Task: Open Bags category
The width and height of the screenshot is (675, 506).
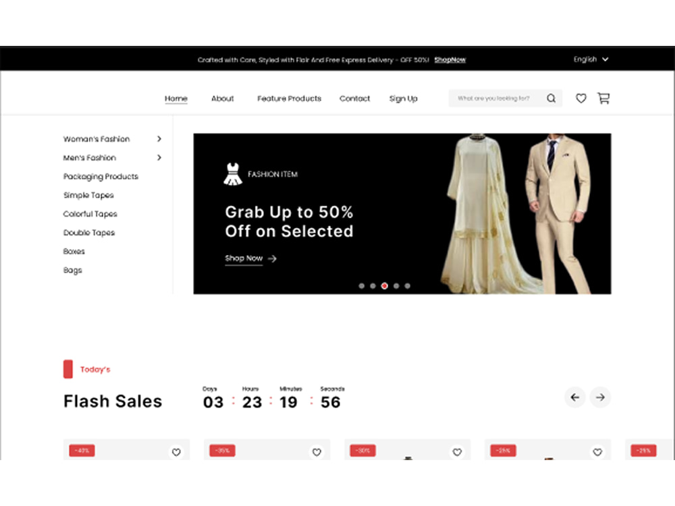Action: tap(72, 271)
